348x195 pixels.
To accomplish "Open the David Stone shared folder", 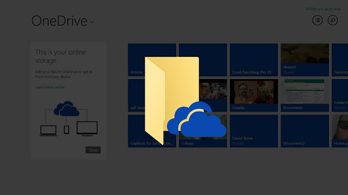I will click(x=254, y=131).
